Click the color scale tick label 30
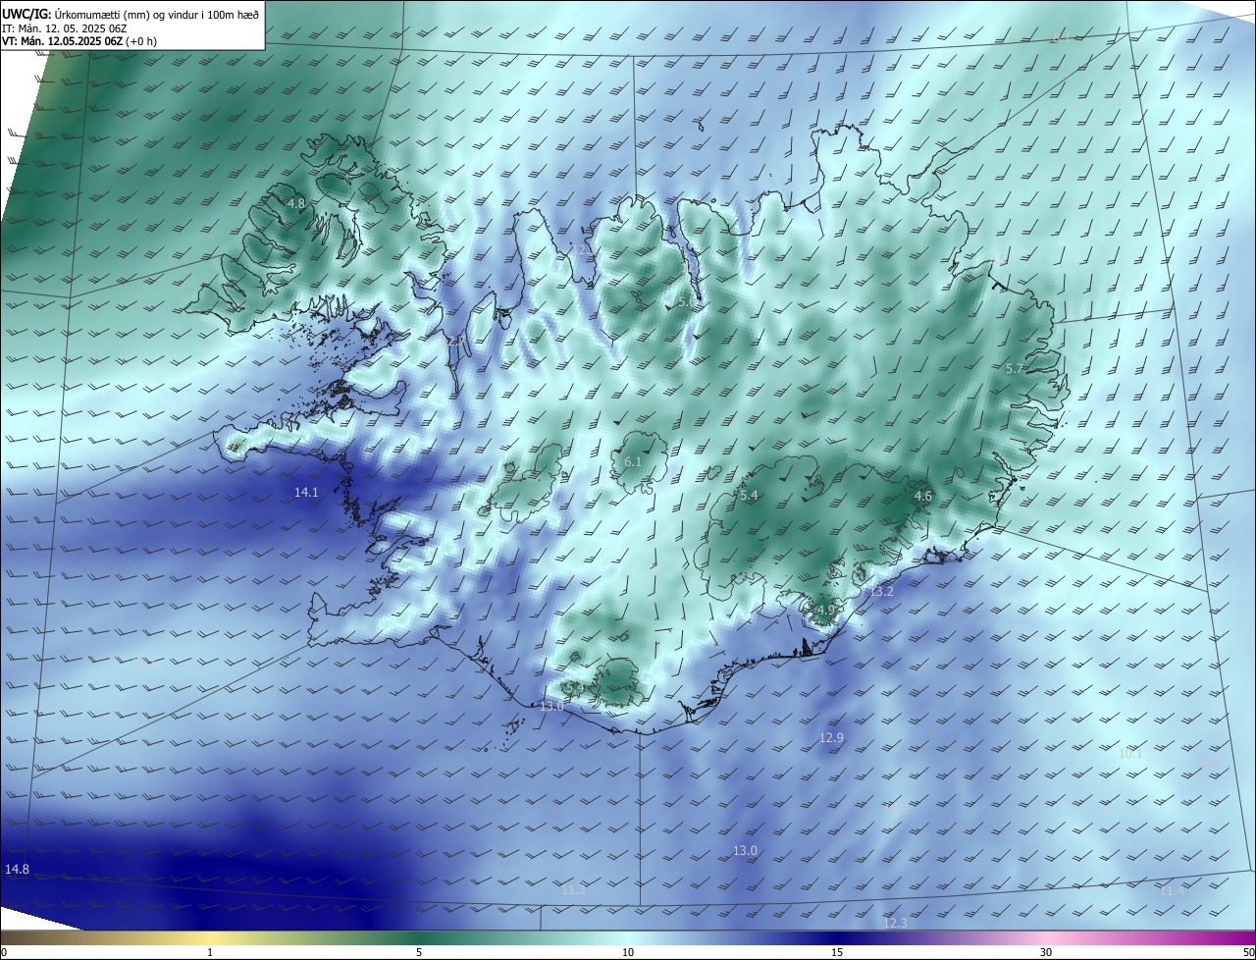 click(1046, 952)
